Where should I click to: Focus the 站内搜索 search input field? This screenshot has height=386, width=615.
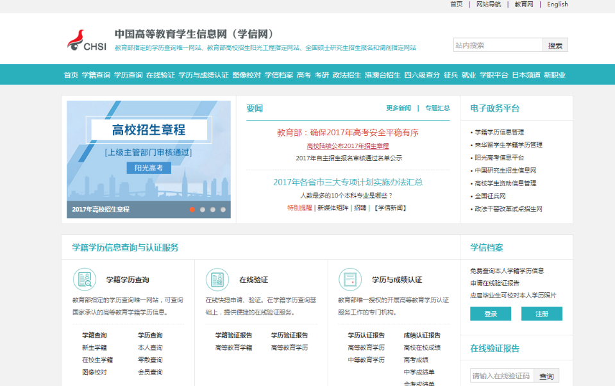tap(498, 46)
